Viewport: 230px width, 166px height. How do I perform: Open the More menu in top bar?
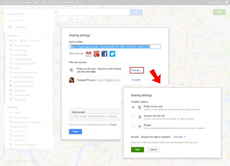click(x=79, y=2)
